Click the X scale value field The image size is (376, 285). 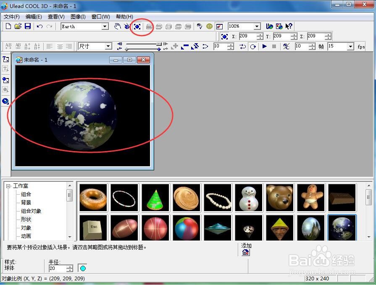point(248,36)
